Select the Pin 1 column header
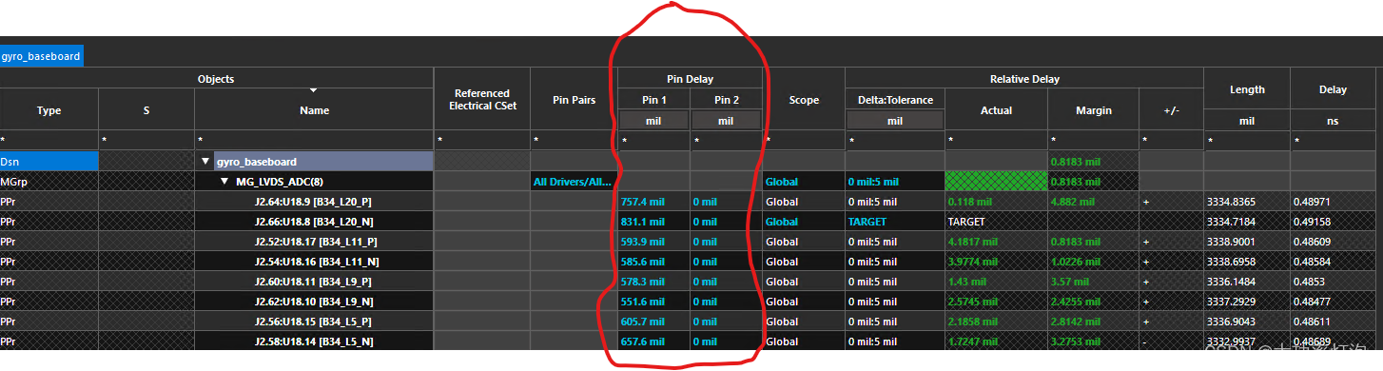The width and height of the screenshot is (1383, 371). click(653, 100)
